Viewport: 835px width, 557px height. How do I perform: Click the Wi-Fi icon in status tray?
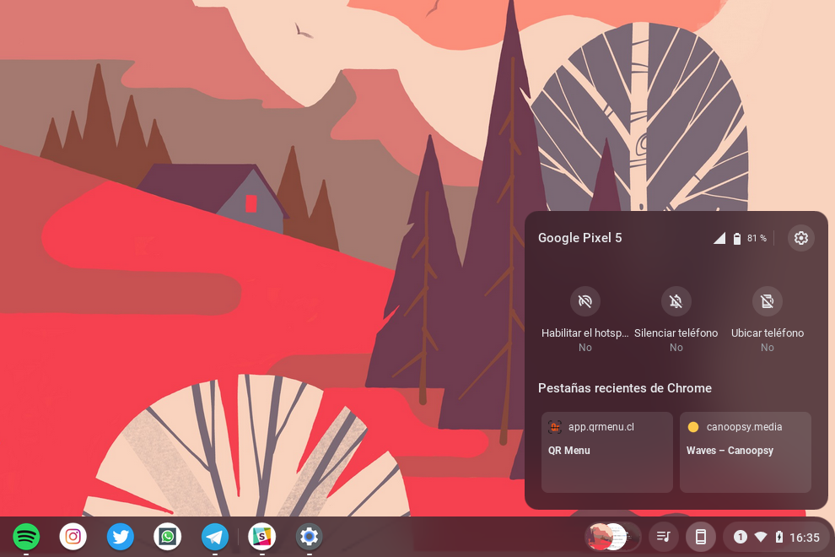(x=761, y=537)
